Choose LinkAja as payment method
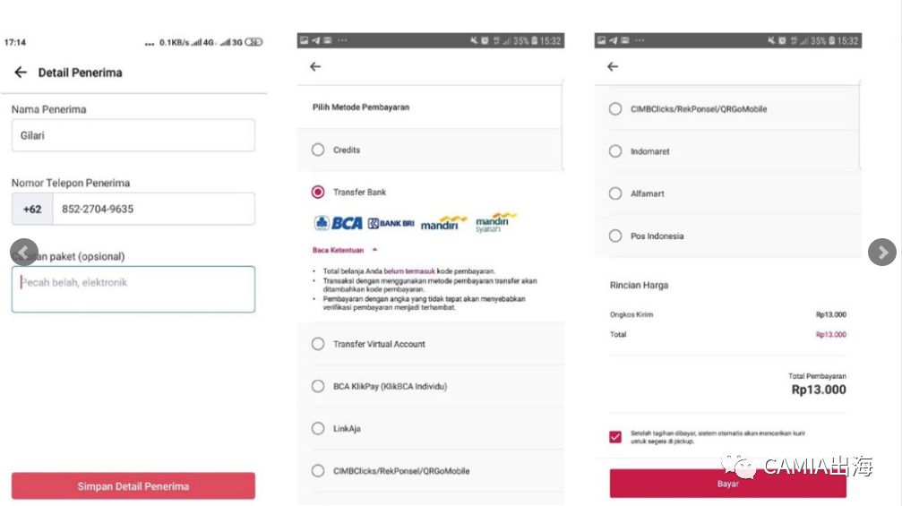The height and width of the screenshot is (506, 902). tap(318, 429)
